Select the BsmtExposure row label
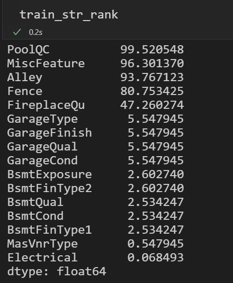 [x=49, y=175]
